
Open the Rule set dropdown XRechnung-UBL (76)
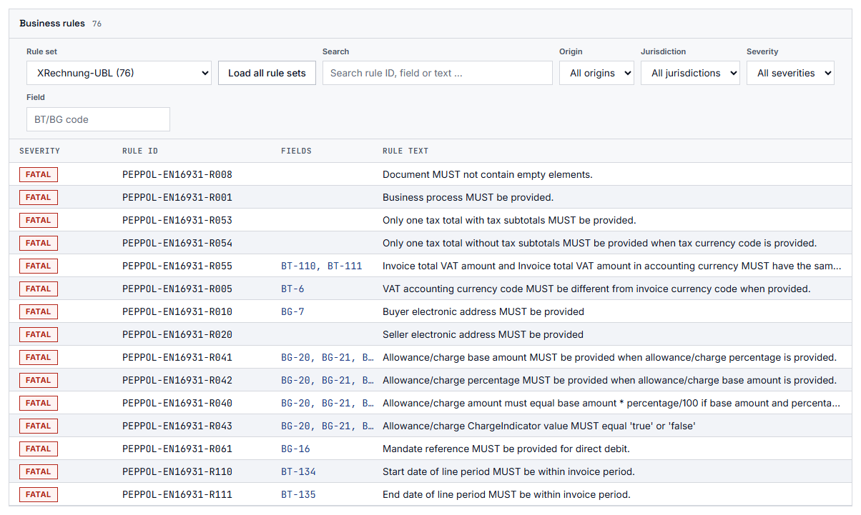(x=119, y=73)
